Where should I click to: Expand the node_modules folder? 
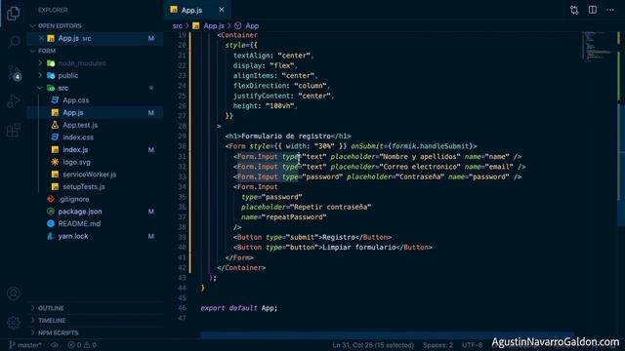pos(96,63)
